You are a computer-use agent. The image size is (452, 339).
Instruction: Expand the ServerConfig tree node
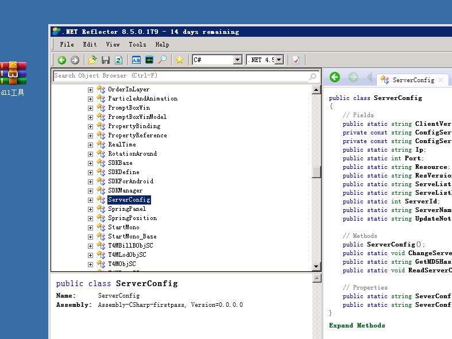90,200
